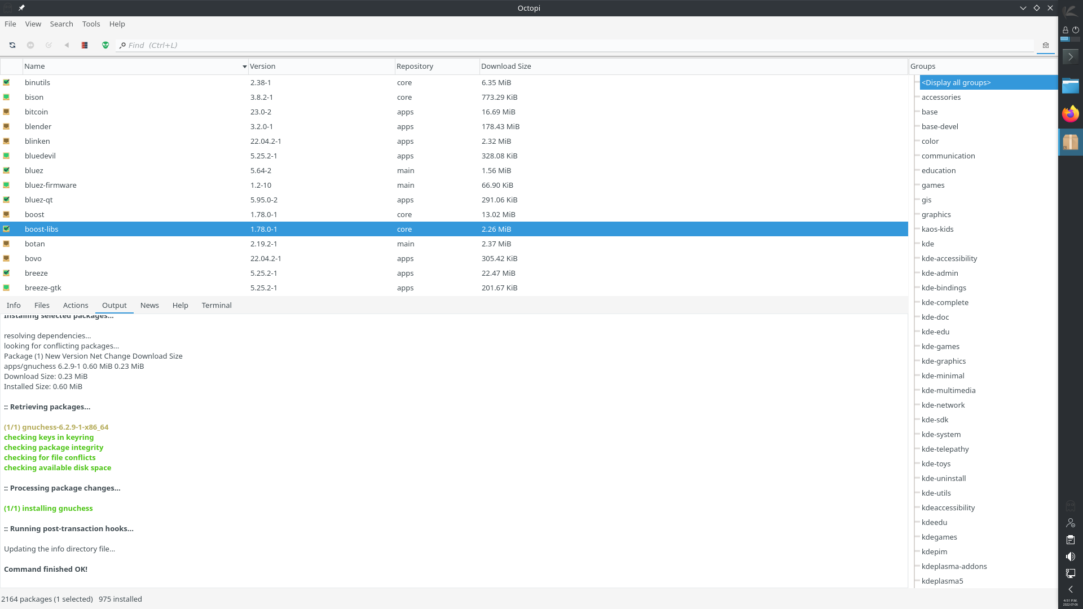This screenshot has width=1083, height=609.
Task: Click the blender package status icon
Action: tap(6, 126)
